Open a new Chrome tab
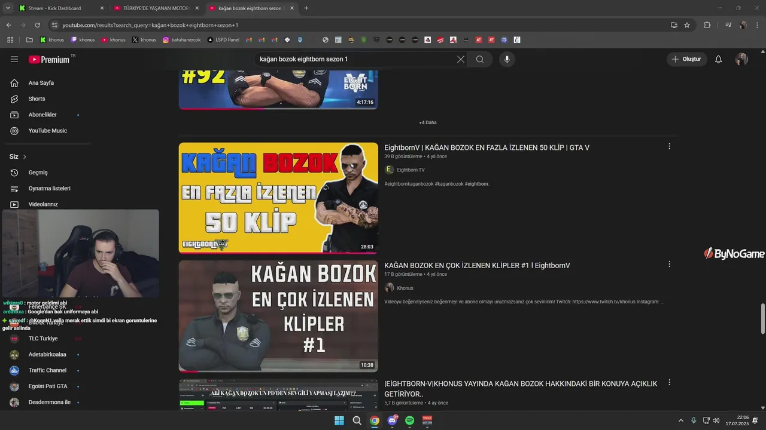The image size is (766, 430). tap(306, 8)
